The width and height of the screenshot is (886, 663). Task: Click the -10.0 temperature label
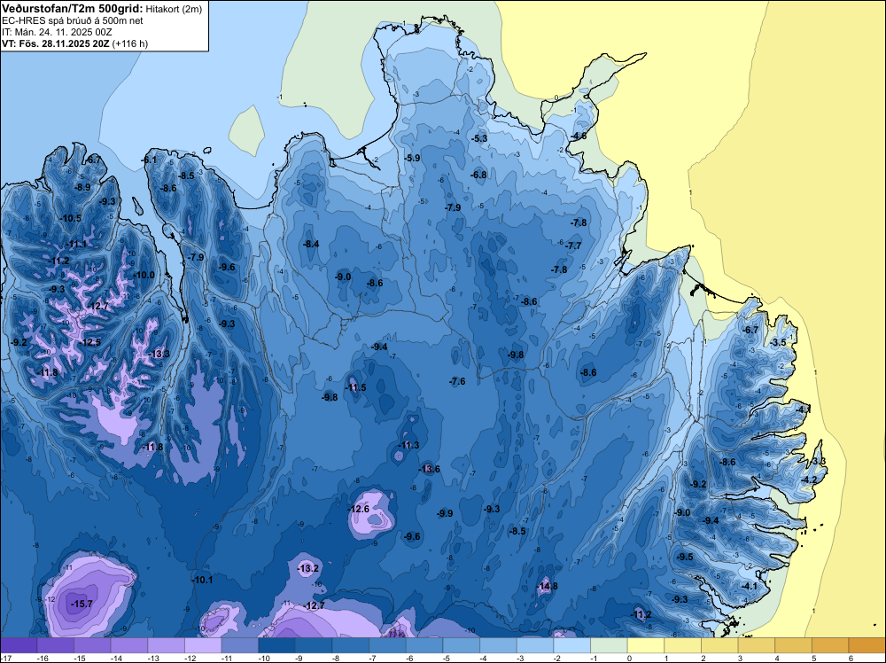144,275
